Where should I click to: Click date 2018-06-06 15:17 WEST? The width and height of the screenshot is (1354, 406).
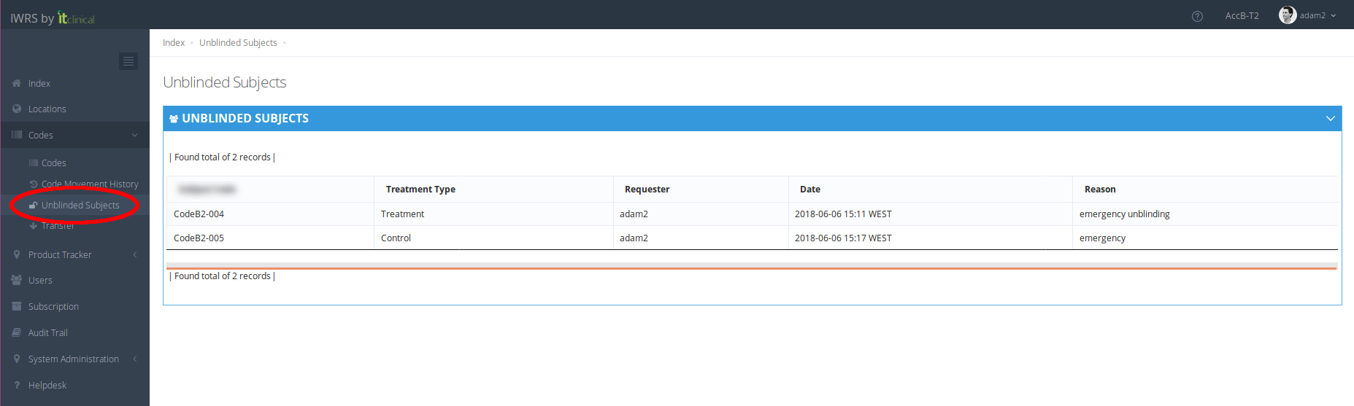pos(843,238)
